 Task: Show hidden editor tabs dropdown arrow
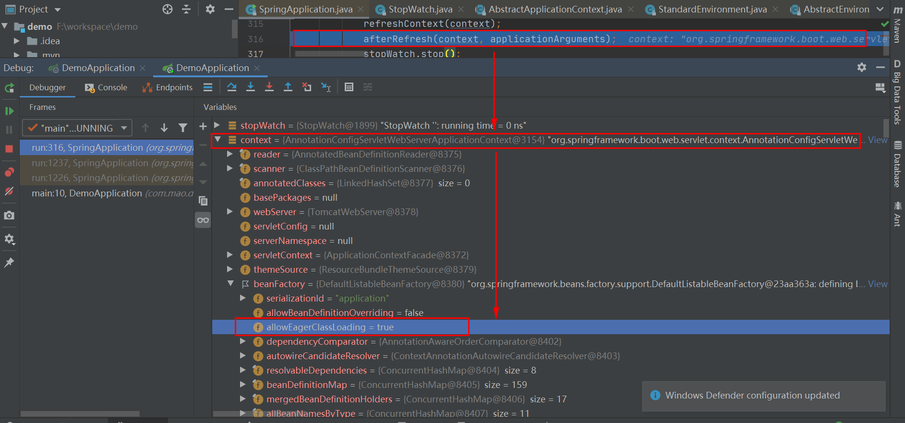(x=880, y=9)
